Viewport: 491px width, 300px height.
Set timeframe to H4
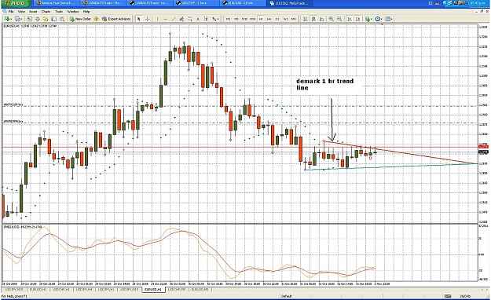(x=269, y=19)
